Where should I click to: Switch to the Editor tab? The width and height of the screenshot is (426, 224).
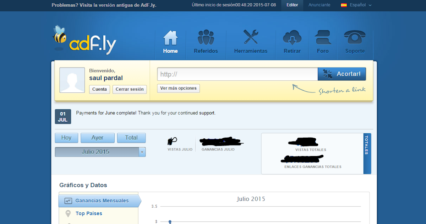tap(293, 5)
